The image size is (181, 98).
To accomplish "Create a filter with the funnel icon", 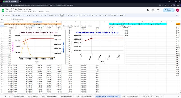I will click(118, 15).
